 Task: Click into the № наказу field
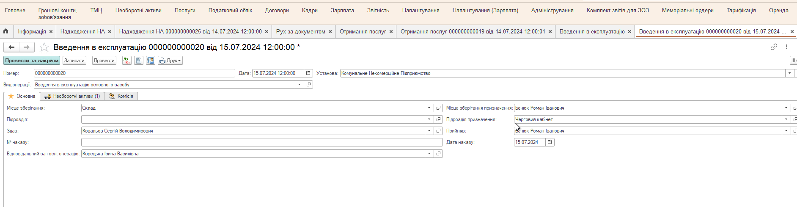(x=261, y=142)
